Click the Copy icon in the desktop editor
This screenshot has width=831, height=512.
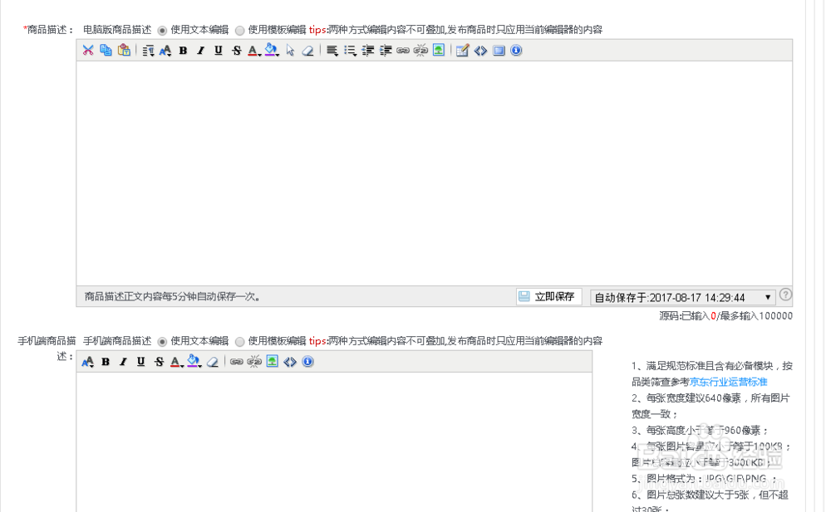[106, 51]
